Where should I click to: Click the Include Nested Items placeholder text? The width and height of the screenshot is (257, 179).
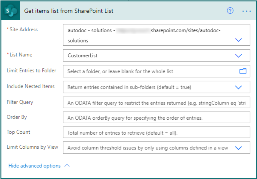[x=129, y=87]
